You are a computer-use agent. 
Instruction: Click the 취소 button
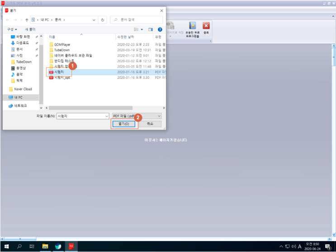(150, 124)
